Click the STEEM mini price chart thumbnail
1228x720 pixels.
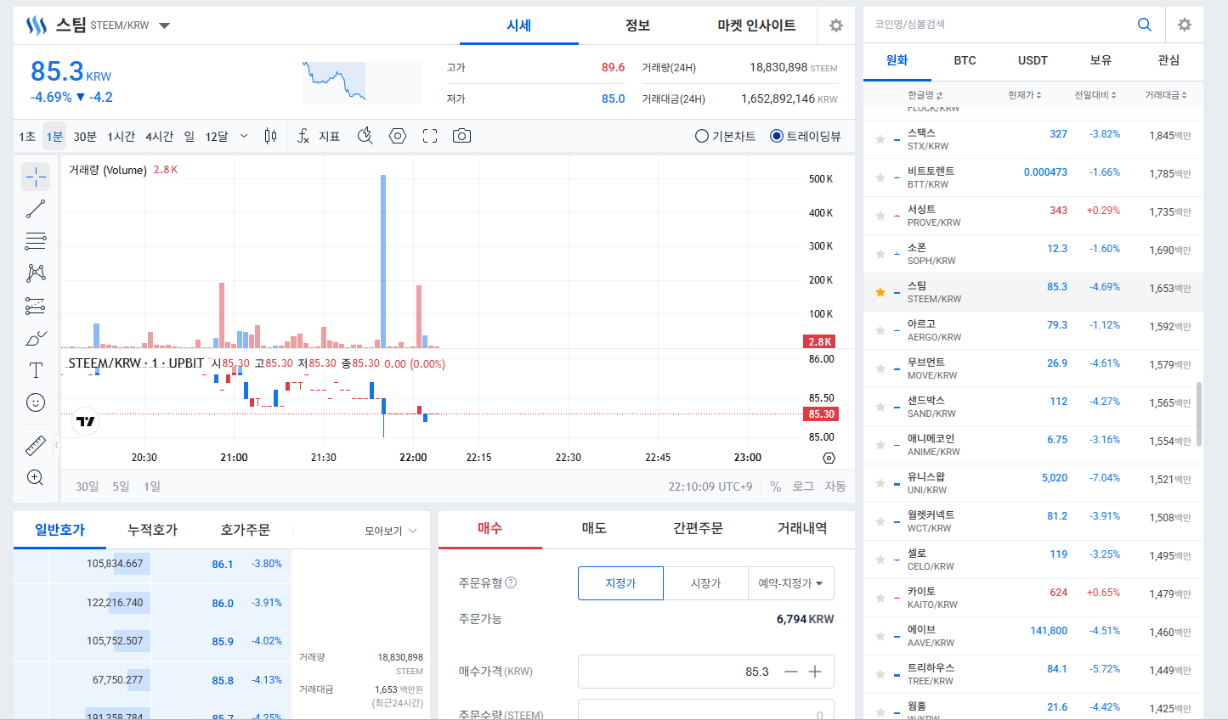(362, 82)
